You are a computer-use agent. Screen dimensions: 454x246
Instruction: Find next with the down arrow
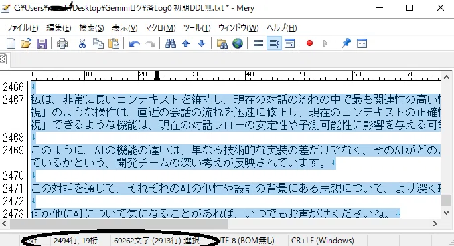(x=202, y=43)
